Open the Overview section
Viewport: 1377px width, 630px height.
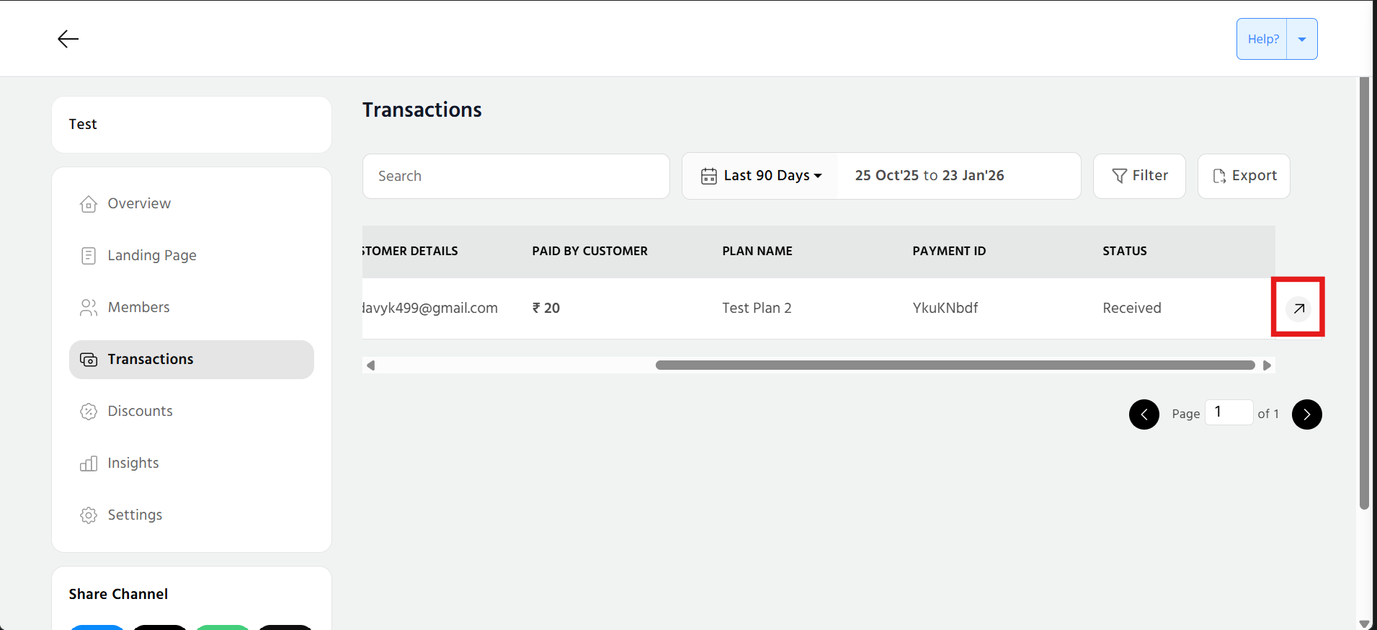(x=139, y=204)
